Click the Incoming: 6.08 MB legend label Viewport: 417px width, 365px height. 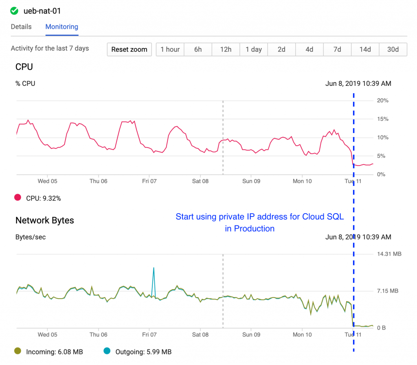pos(55,352)
